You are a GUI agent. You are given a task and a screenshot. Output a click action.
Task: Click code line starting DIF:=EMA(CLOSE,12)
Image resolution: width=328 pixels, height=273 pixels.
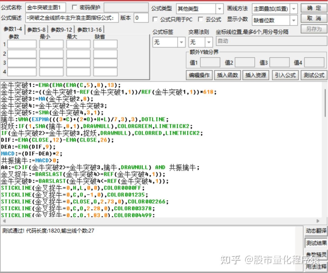tap(57, 140)
